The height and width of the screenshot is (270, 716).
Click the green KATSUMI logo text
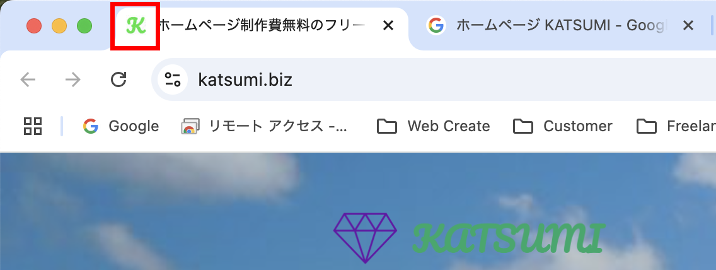[x=508, y=238]
